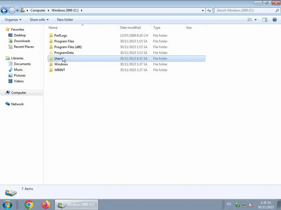Activate Windows 2000 (C:) taskbar button
281x210 pixels.
pyautogui.click(x=76, y=205)
